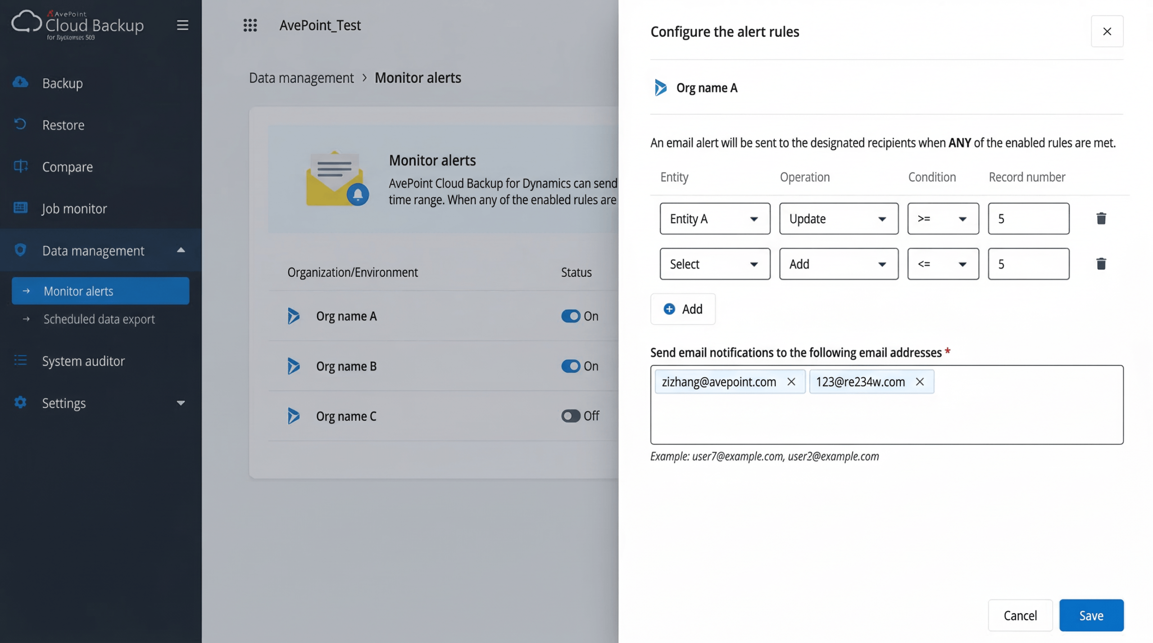Enable the Org name C alert toggle

coord(570,416)
